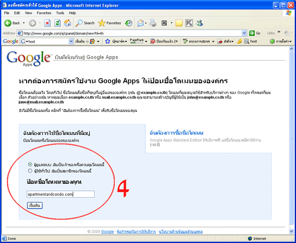Open the History clock icon
Viewport: 296px width, 243px height.
[129, 23]
